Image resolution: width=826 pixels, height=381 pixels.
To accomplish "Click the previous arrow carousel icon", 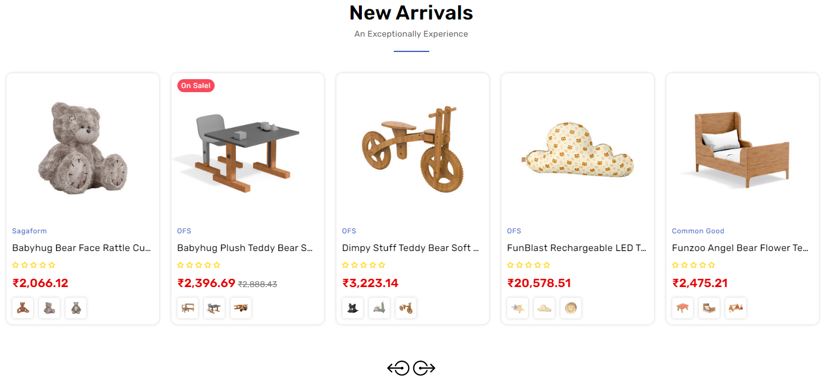I will pyautogui.click(x=399, y=369).
